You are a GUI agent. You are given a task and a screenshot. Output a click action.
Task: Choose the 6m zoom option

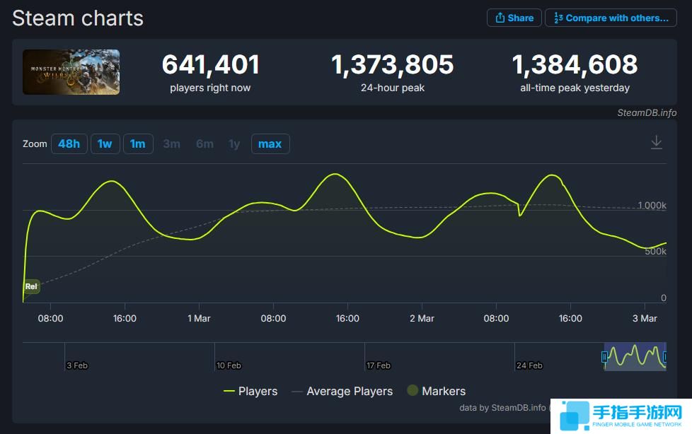(204, 144)
